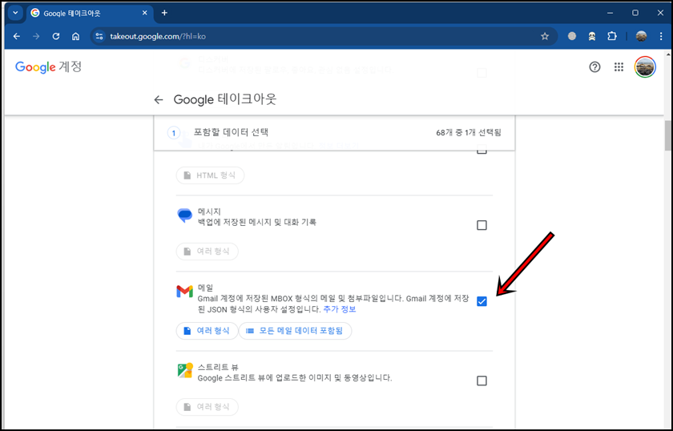Minimize the Chrome window

click(610, 13)
